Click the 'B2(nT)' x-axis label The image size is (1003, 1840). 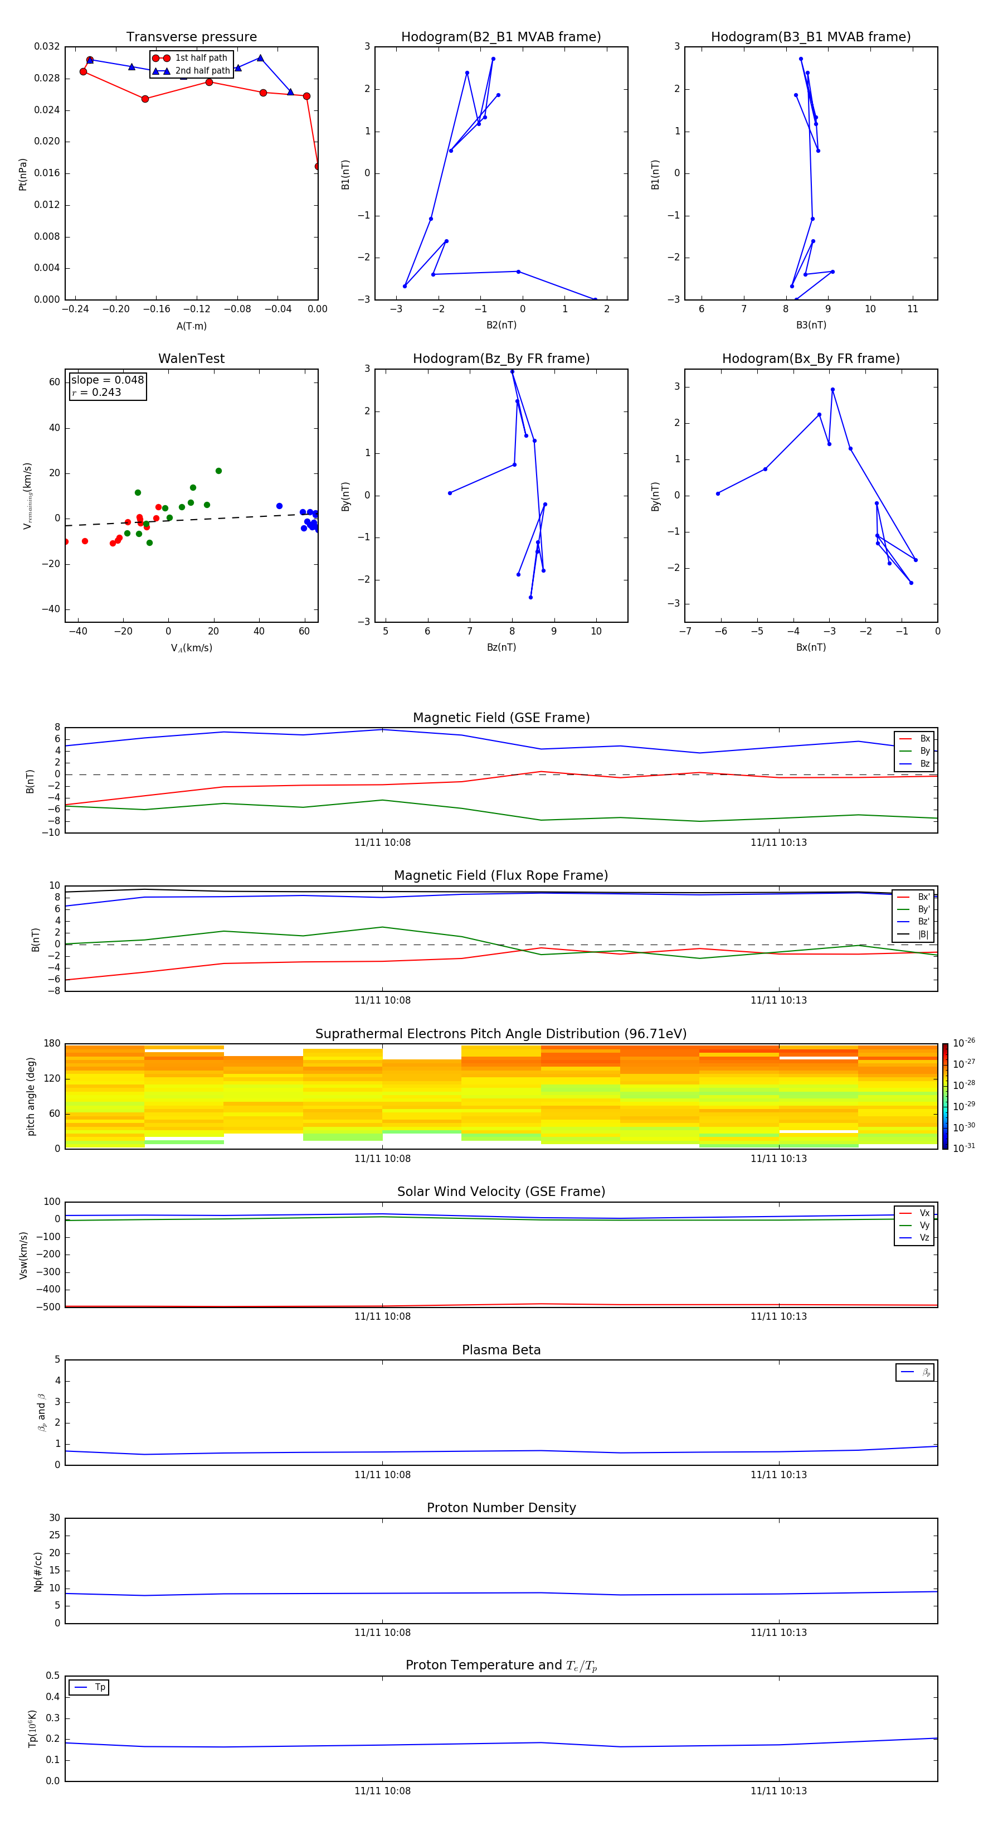(x=501, y=325)
